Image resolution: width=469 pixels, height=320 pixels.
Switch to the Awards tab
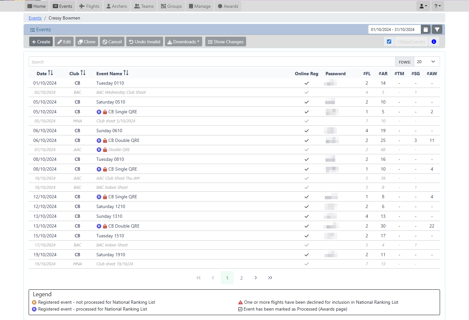228,6
